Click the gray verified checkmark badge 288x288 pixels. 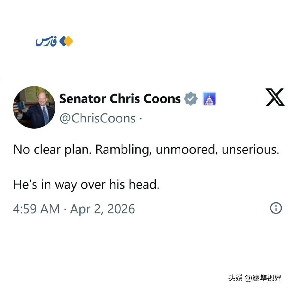click(x=191, y=98)
